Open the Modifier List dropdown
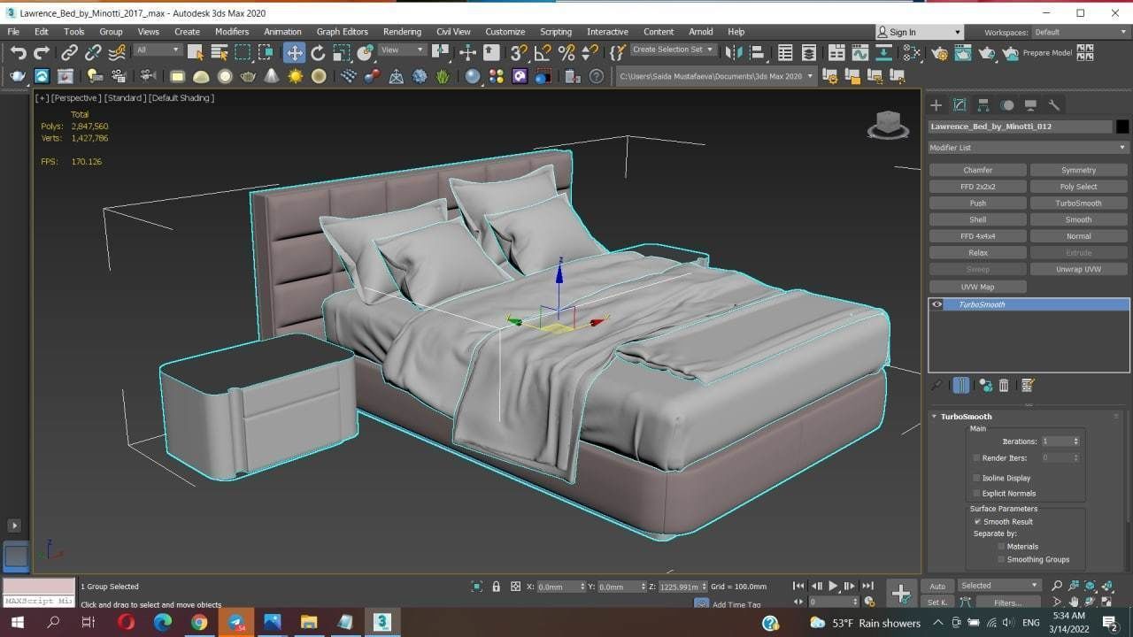The image size is (1133, 637). [1029, 148]
